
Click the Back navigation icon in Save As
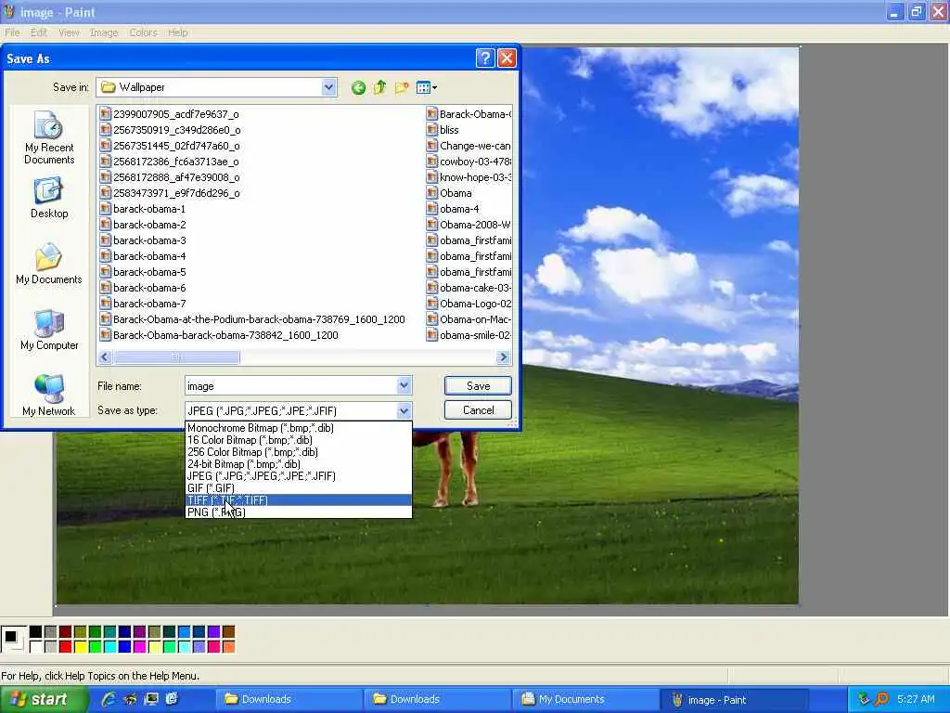click(x=358, y=88)
